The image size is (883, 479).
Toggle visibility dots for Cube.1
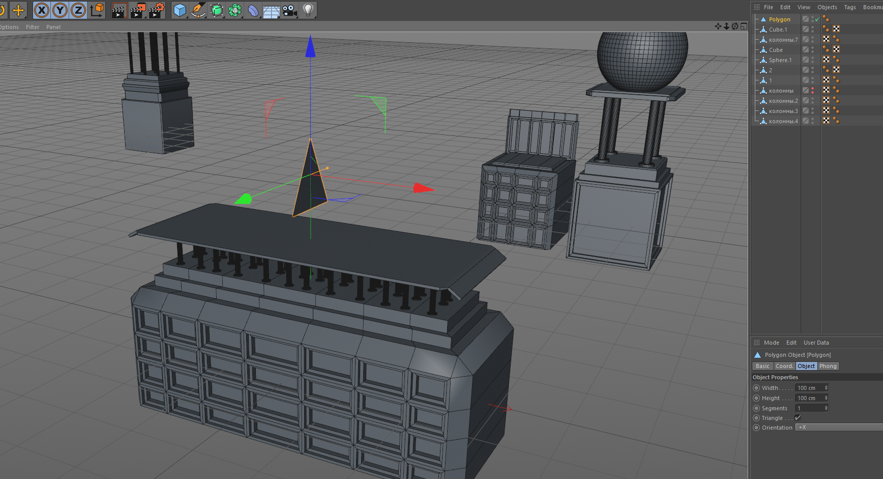[x=813, y=30]
